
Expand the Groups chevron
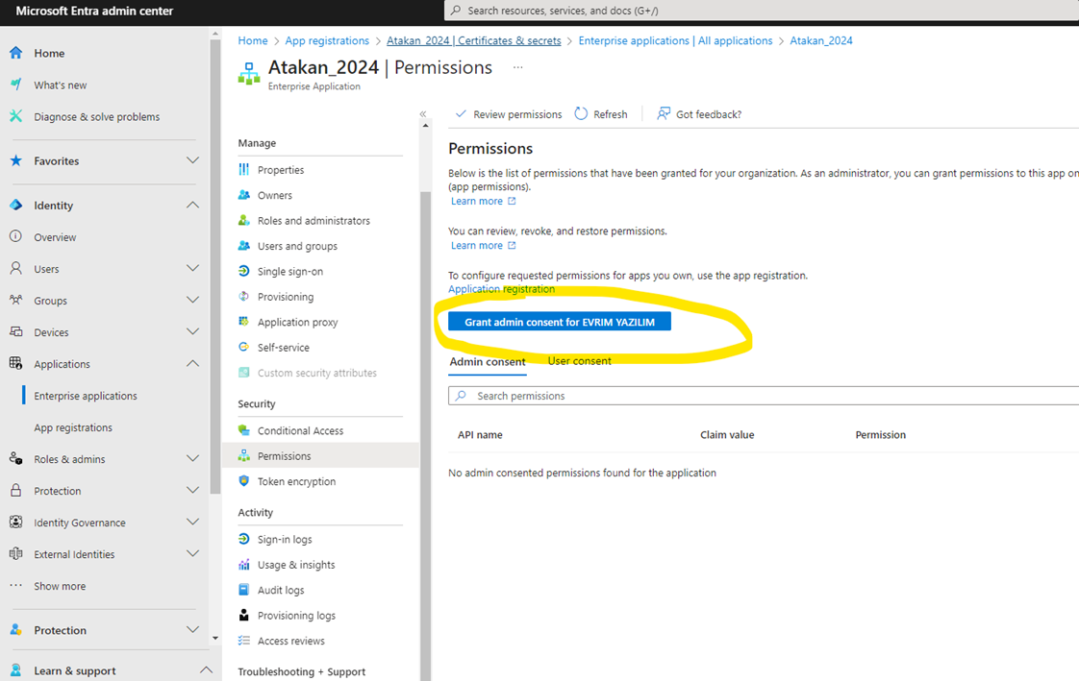pos(192,301)
